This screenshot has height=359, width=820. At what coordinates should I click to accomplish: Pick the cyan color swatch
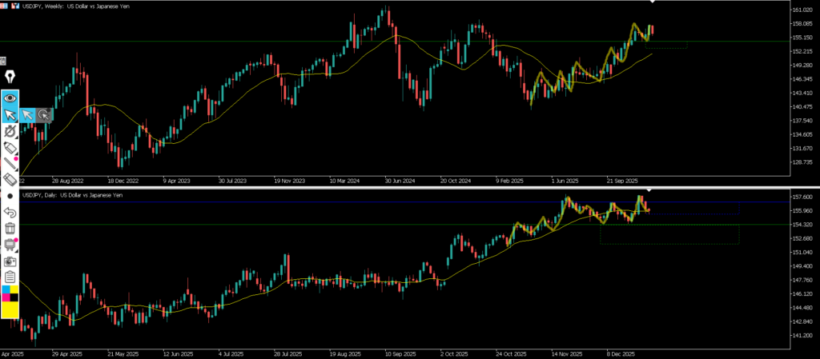click(6, 289)
